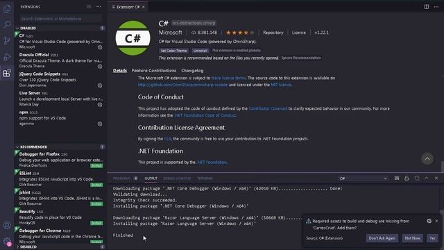Screen dimensions: 444x250
Task: Focus Search Extensions in Marketplace field
Action: tap(61, 19)
